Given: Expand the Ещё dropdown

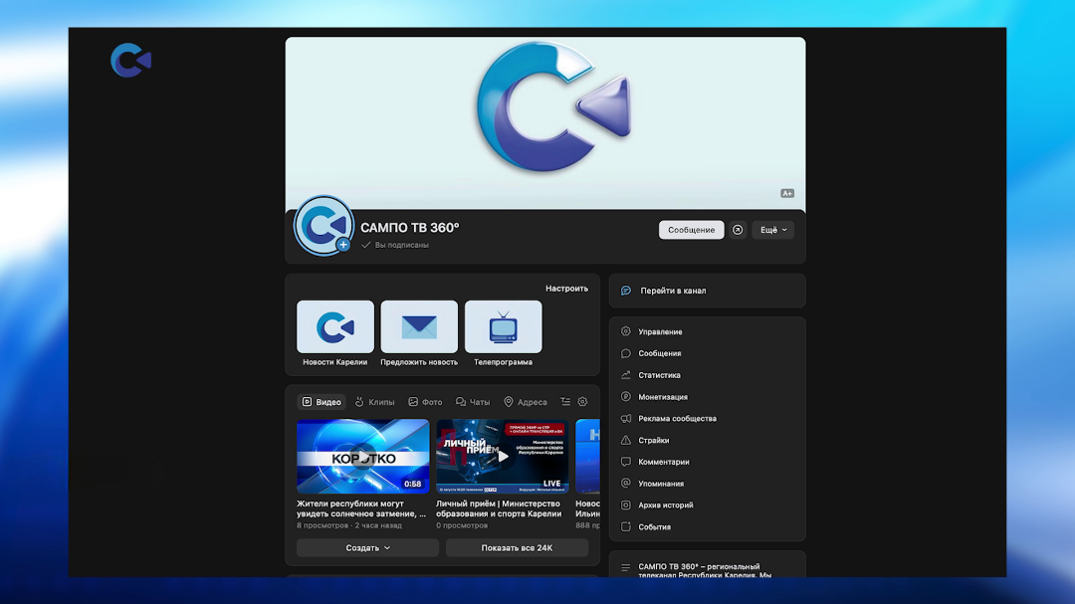Looking at the screenshot, I should (772, 230).
